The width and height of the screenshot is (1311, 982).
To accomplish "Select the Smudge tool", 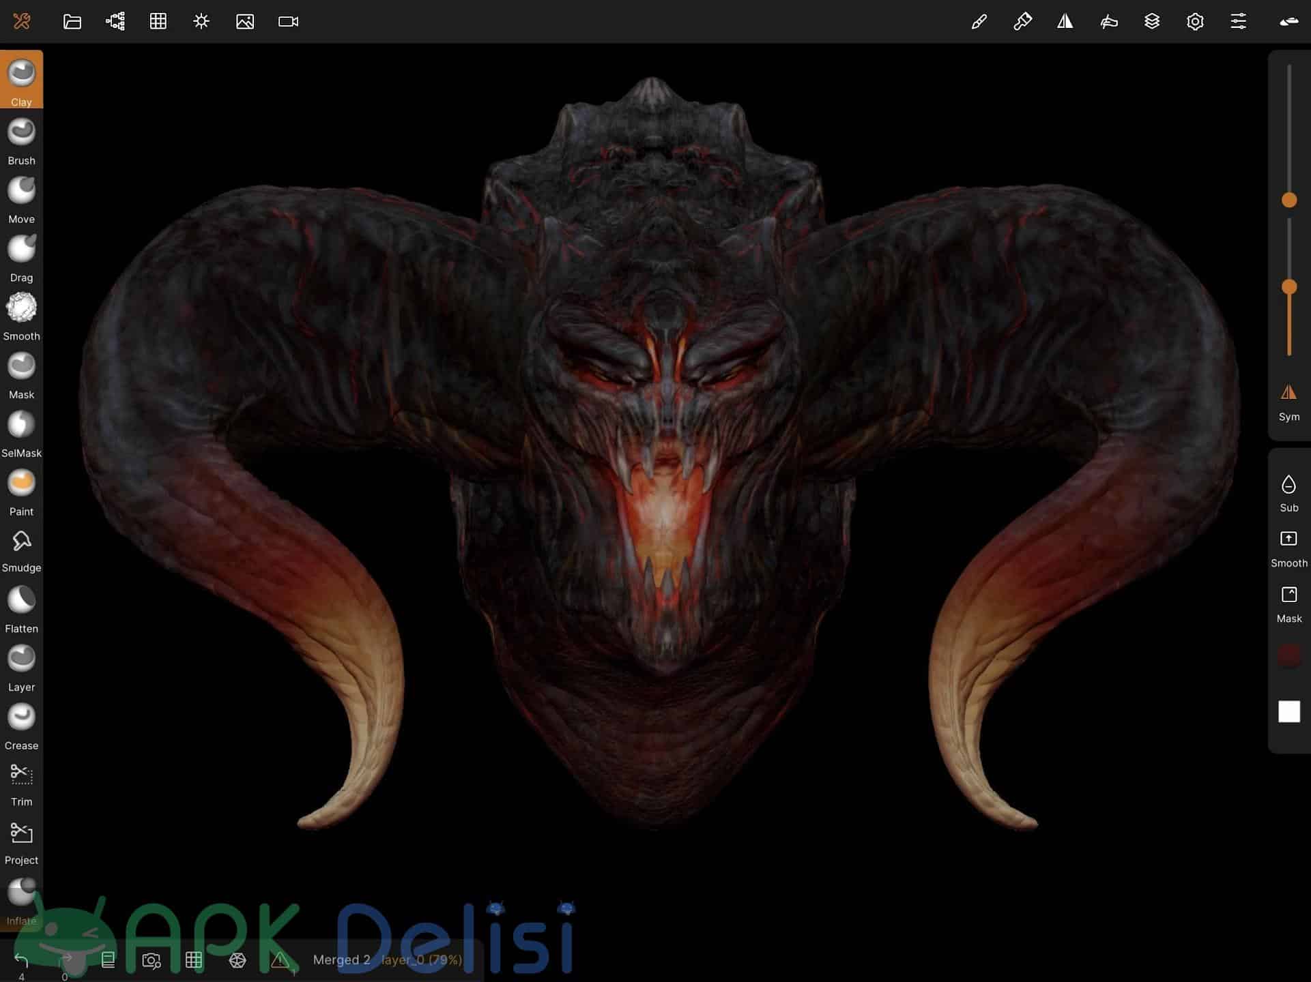I will tap(21, 551).
